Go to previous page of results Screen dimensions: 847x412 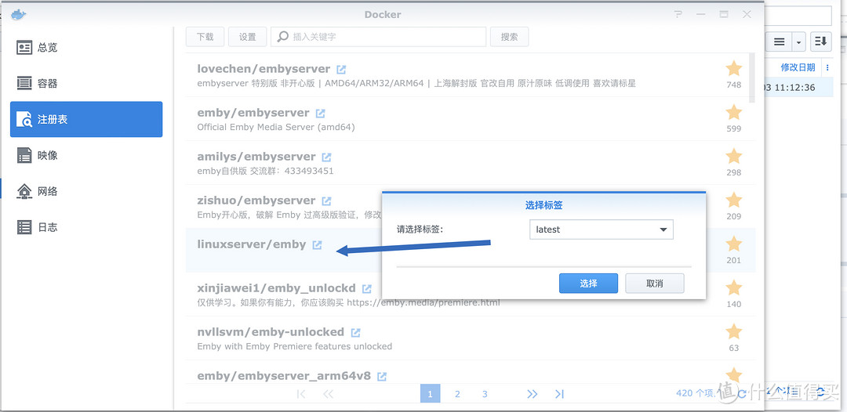click(x=328, y=394)
